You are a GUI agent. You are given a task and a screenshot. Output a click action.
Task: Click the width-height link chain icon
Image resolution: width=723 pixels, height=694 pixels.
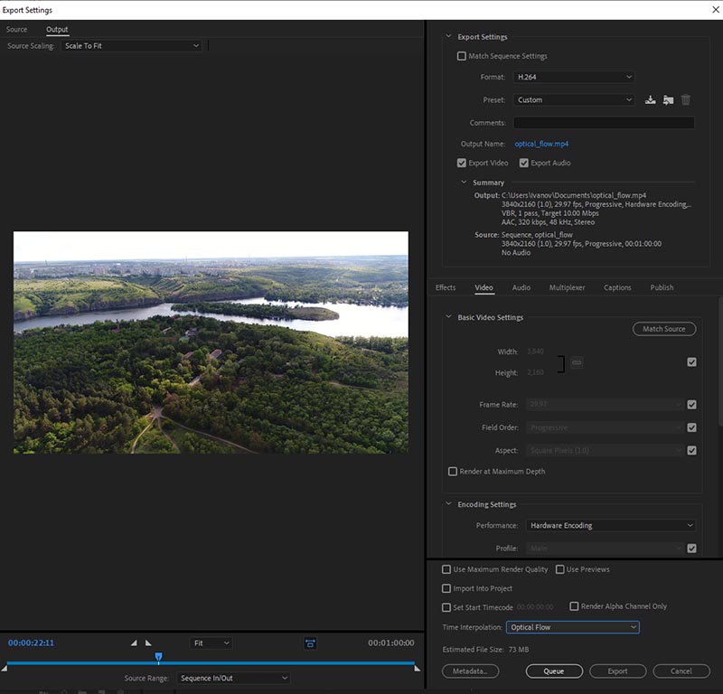(577, 362)
